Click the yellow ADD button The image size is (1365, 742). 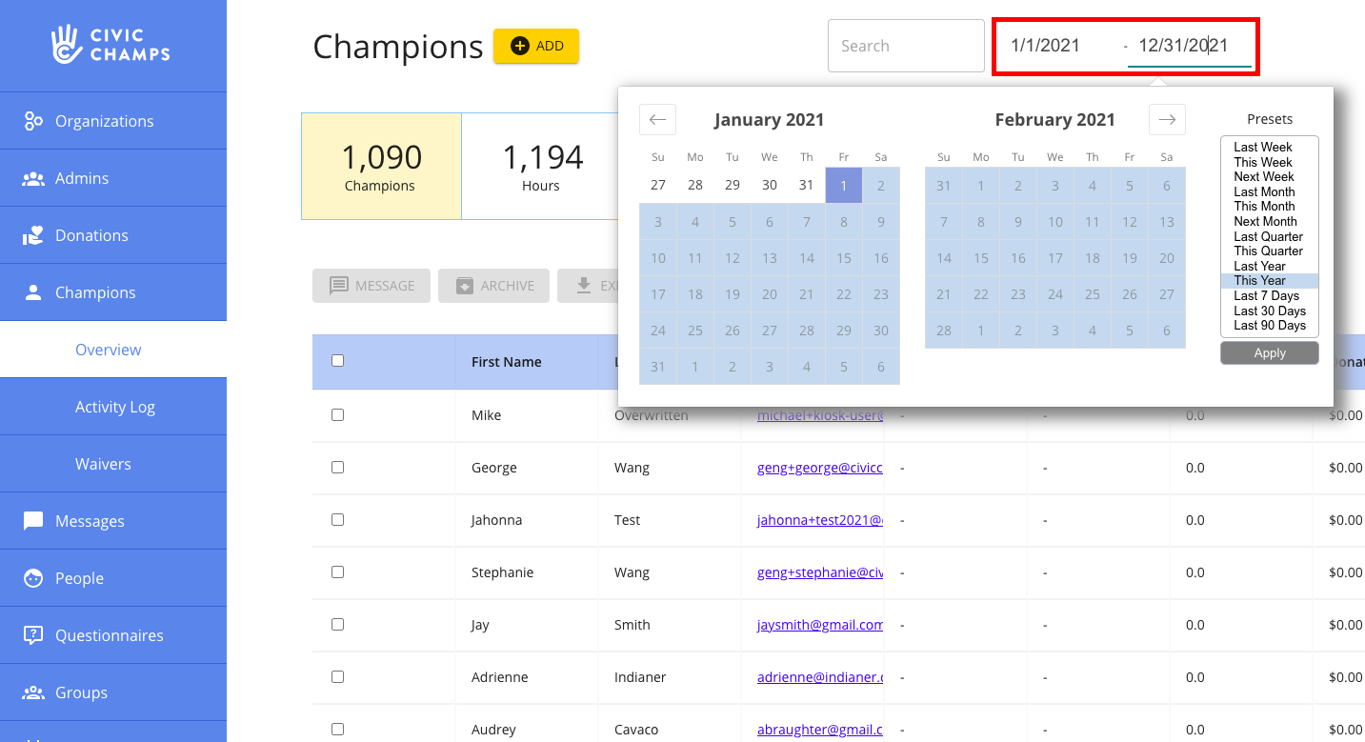tap(536, 46)
